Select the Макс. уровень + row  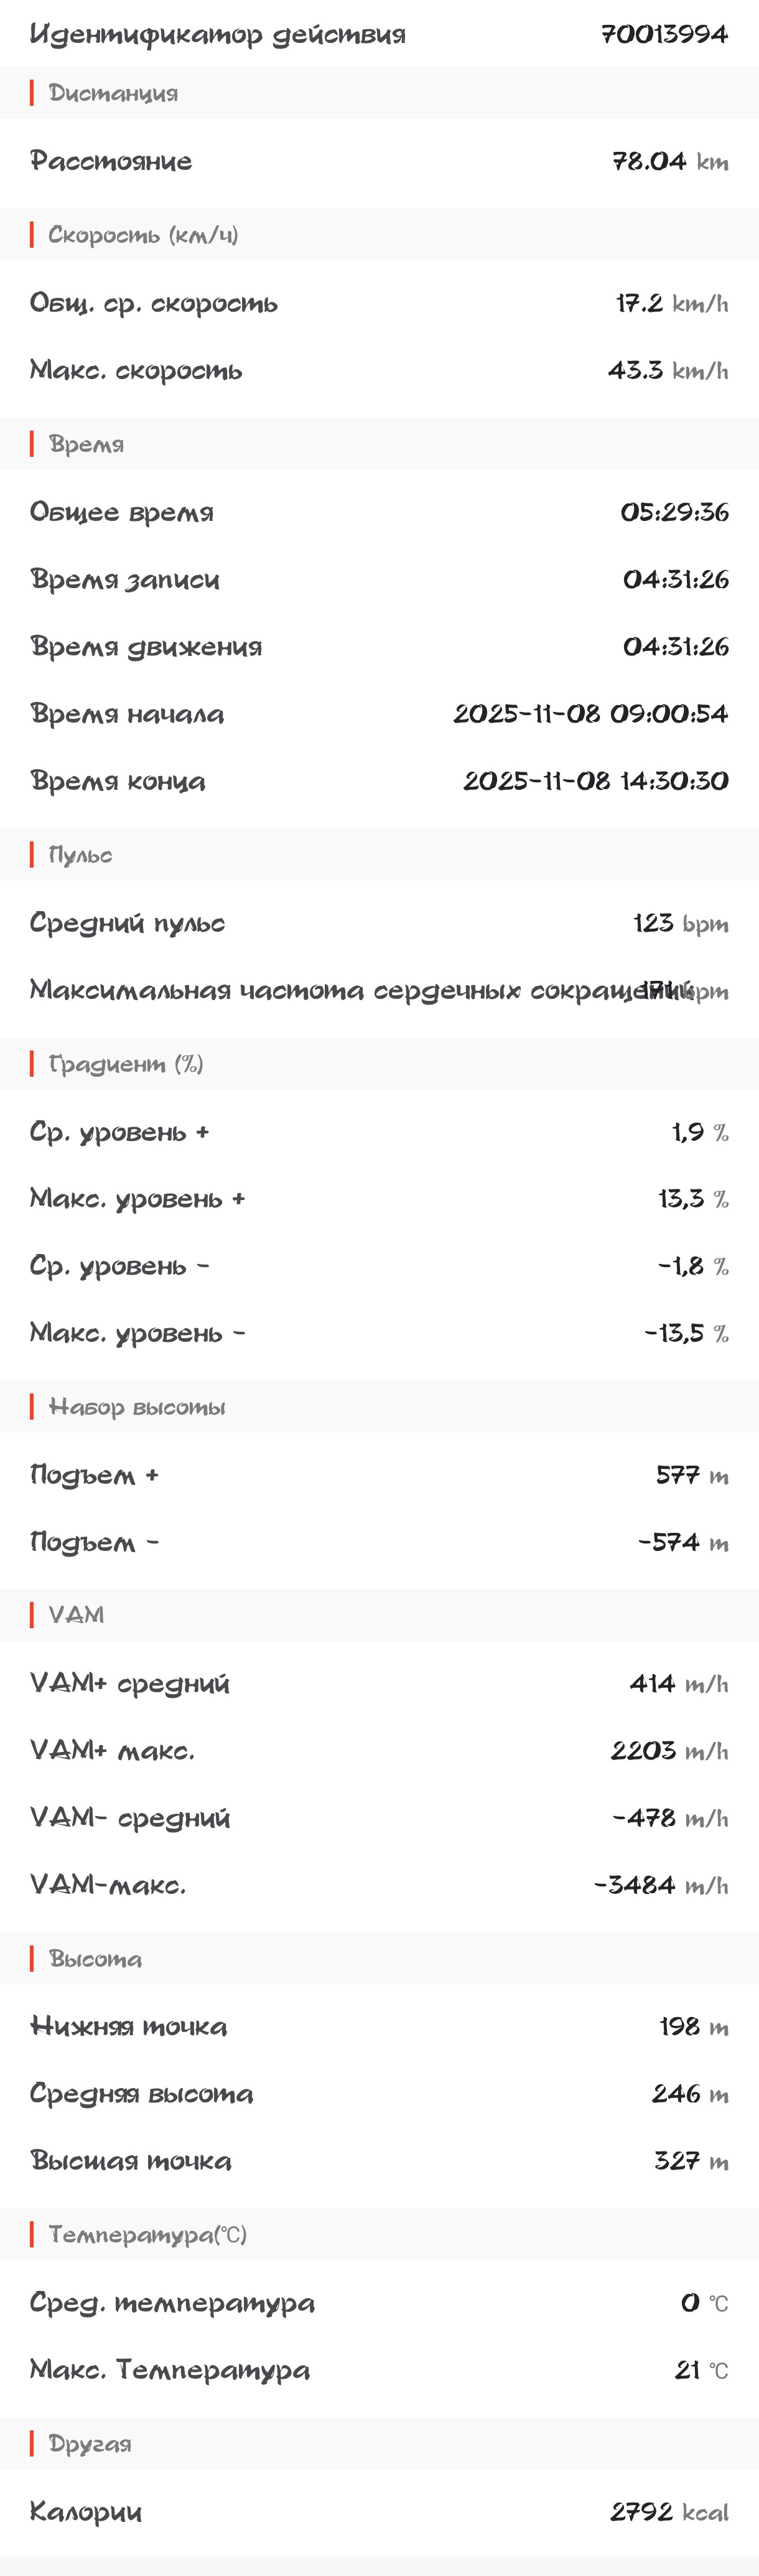pos(379,1199)
